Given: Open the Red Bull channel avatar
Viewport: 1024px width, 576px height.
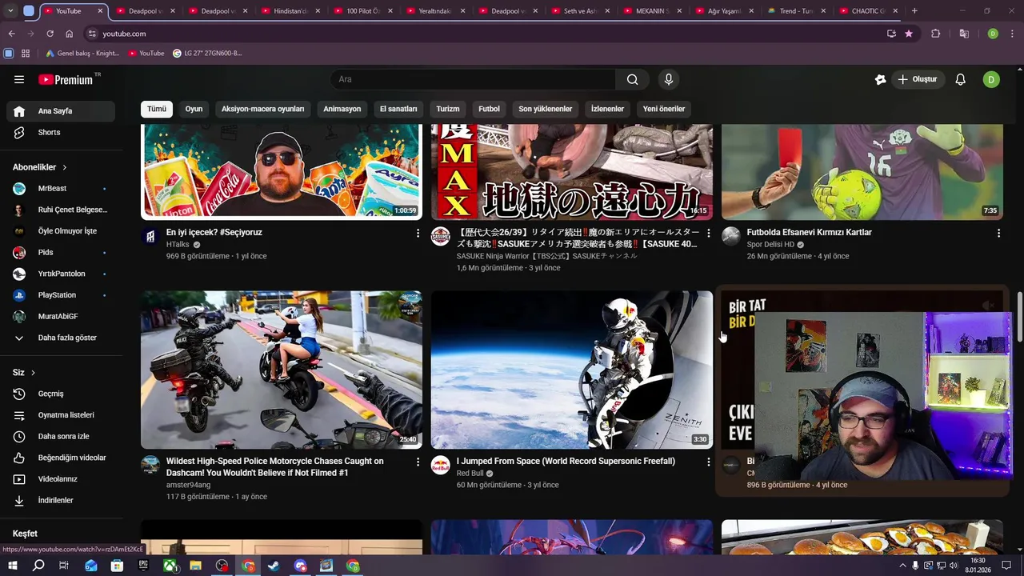Looking at the screenshot, I should point(441,465).
